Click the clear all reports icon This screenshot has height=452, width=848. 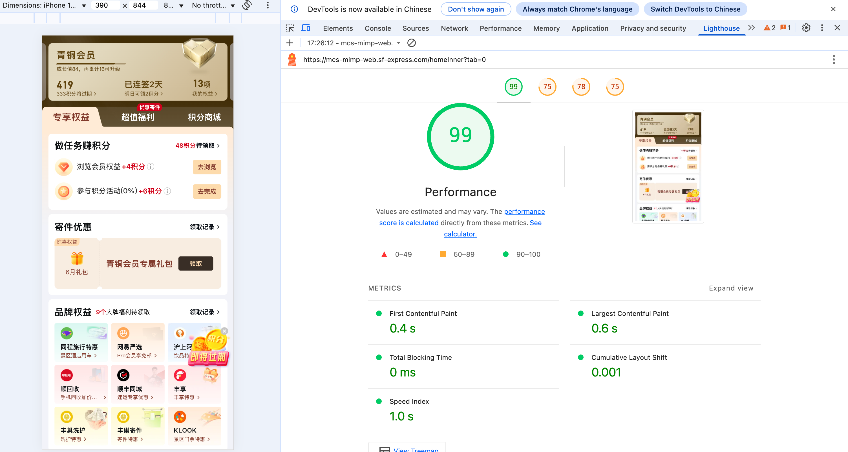412,43
